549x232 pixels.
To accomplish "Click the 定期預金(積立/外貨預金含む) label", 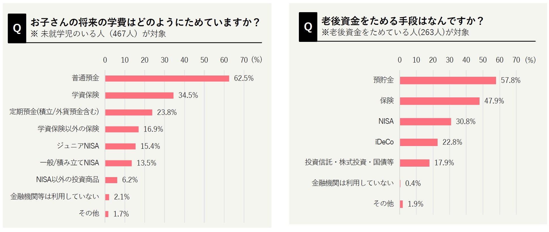I will pyautogui.click(x=54, y=112).
